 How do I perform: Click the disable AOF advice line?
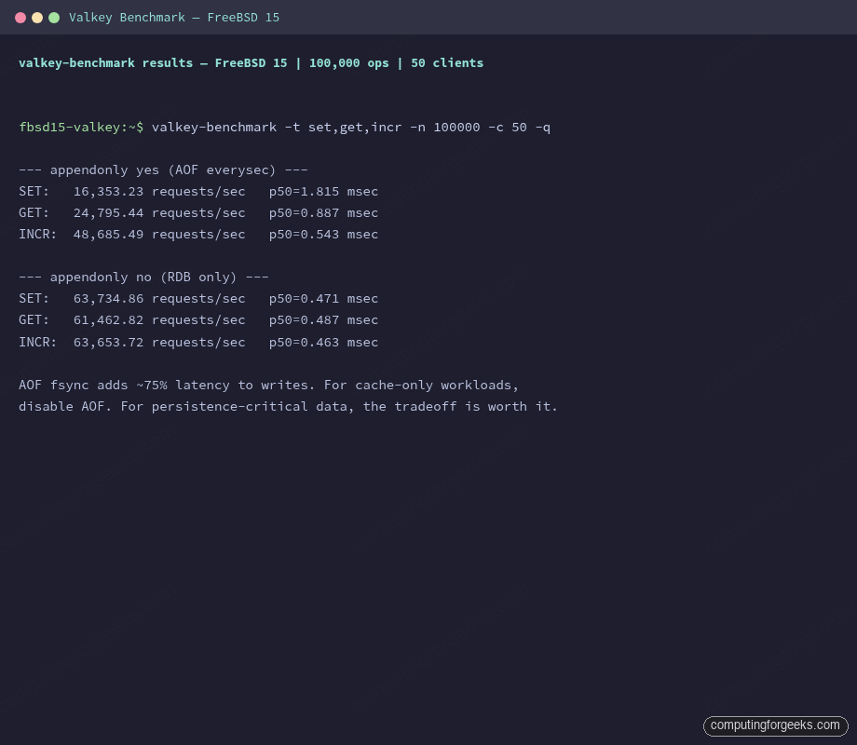[288, 406]
